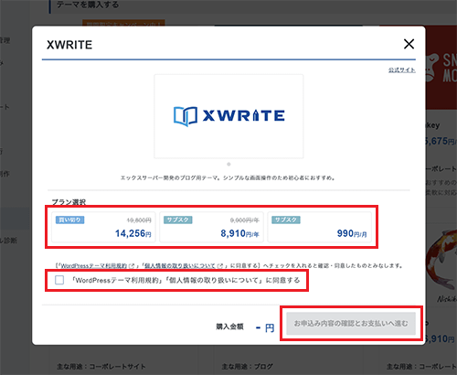Click the carousel dot below the logo
This screenshot has height=375, width=457.
pyautogui.click(x=228, y=164)
